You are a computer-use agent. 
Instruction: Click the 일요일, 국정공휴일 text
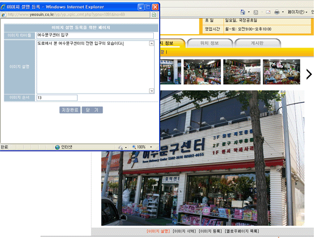(241, 21)
